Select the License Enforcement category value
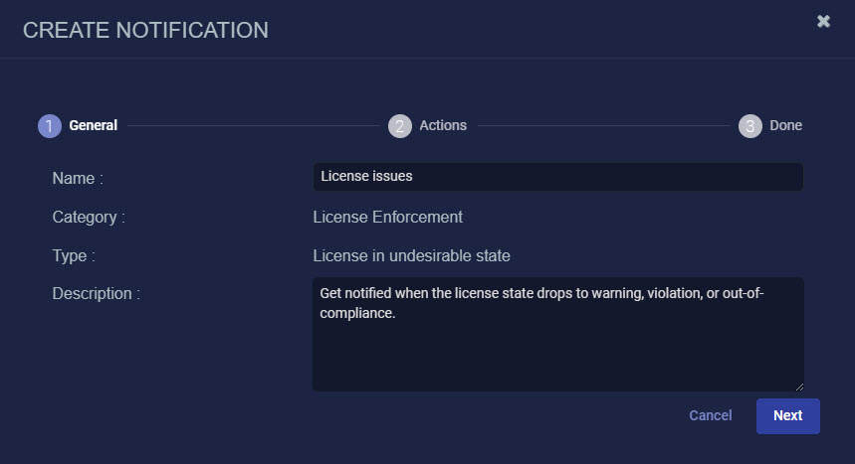 coord(387,217)
